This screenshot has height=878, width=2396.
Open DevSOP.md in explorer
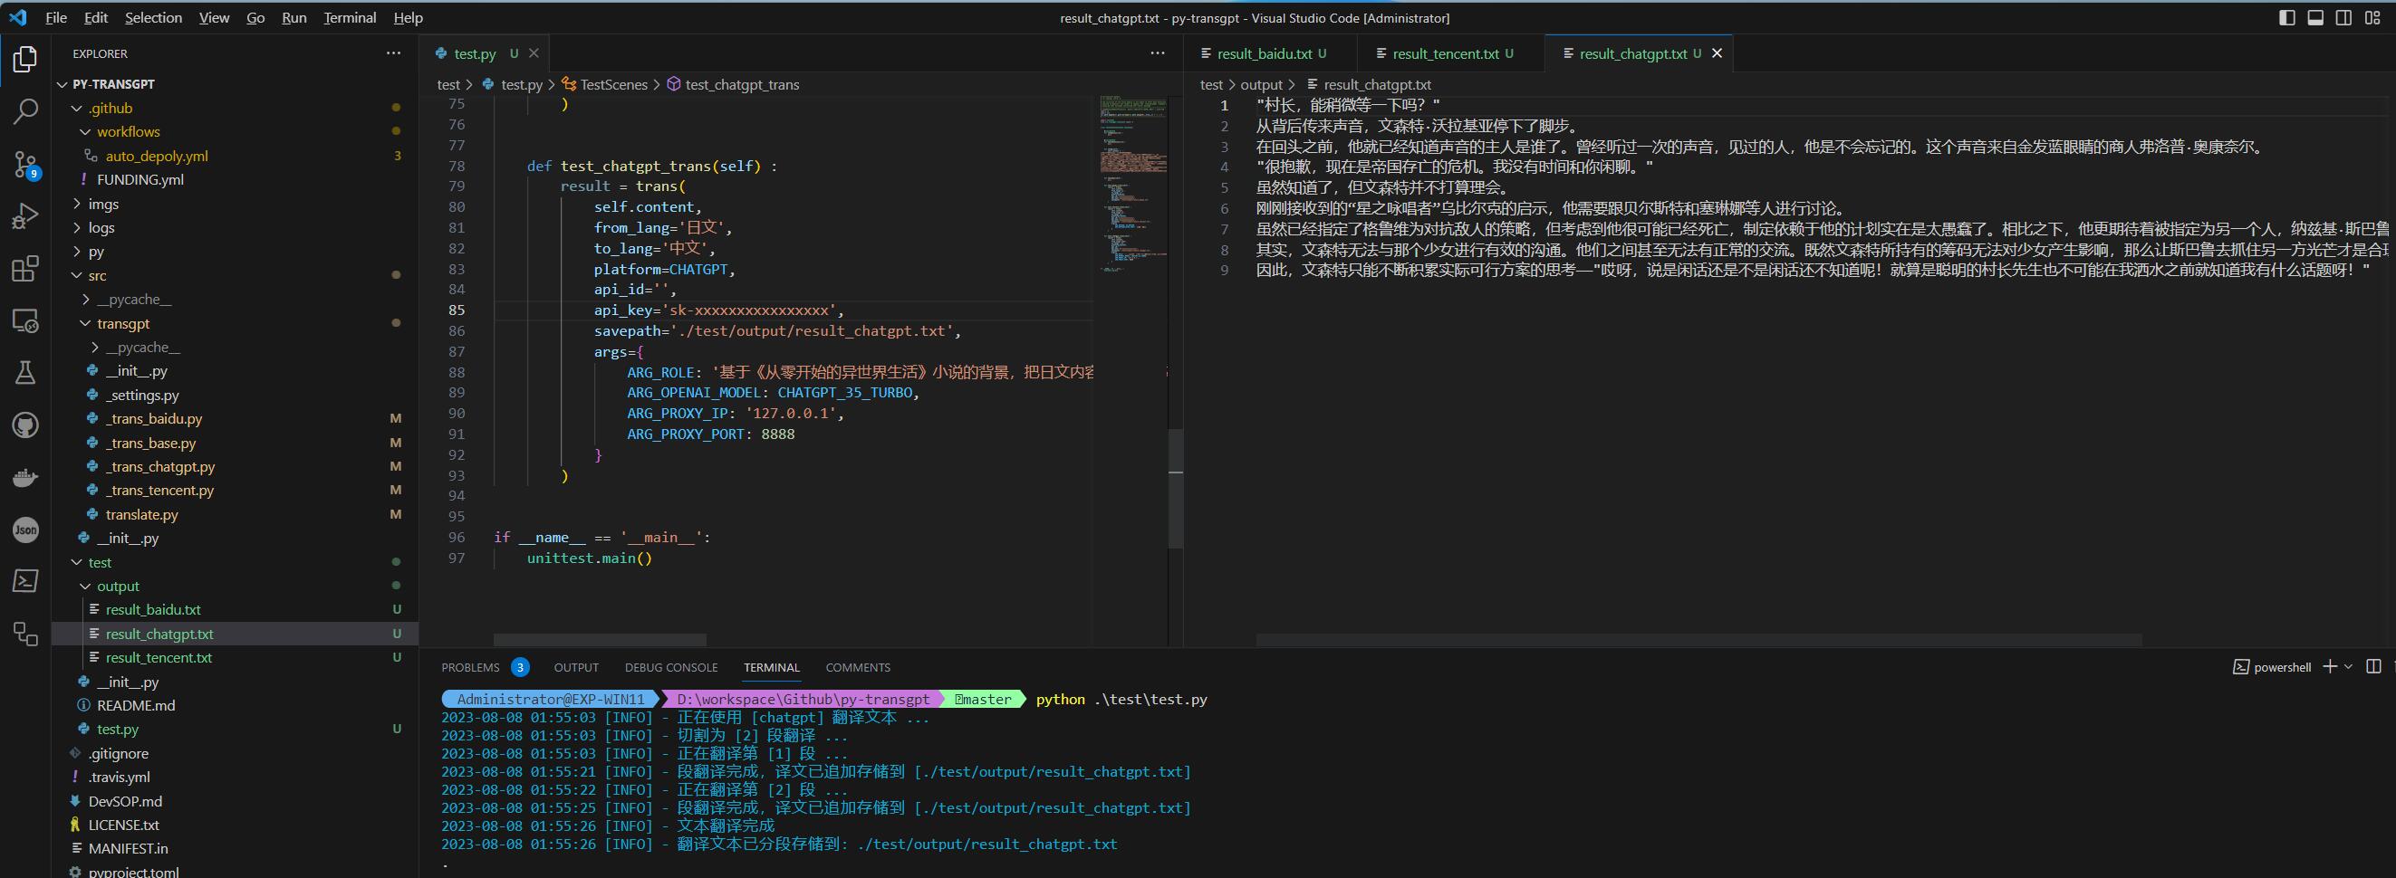[125, 801]
